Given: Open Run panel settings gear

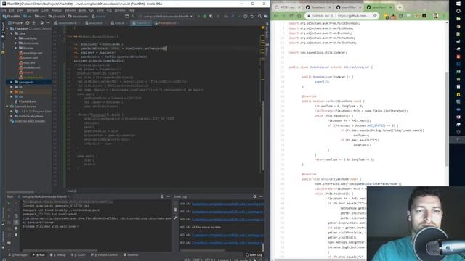Looking at the screenshot, I should click(162, 196).
